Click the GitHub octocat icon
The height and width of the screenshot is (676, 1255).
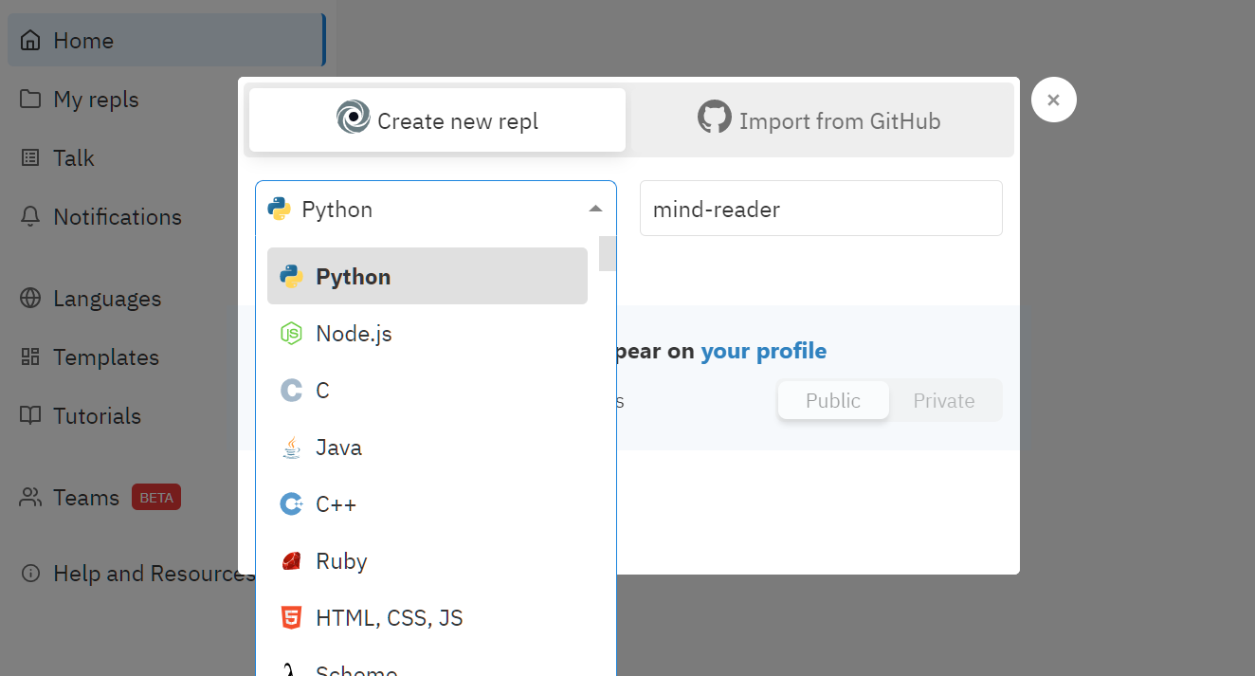[x=715, y=118]
